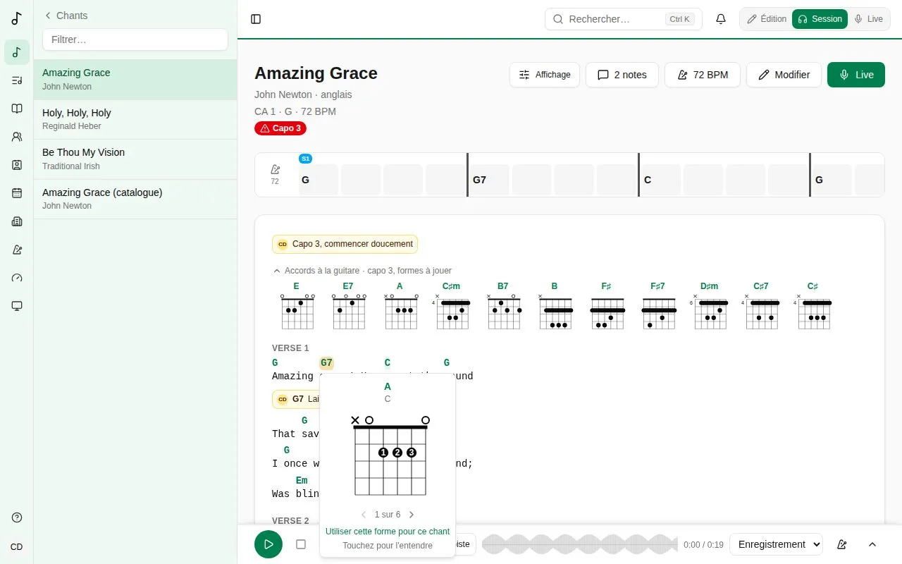Click the Rechercher search box
902x564 pixels.
[x=624, y=19]
